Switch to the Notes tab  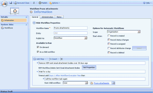coord(59,17)
